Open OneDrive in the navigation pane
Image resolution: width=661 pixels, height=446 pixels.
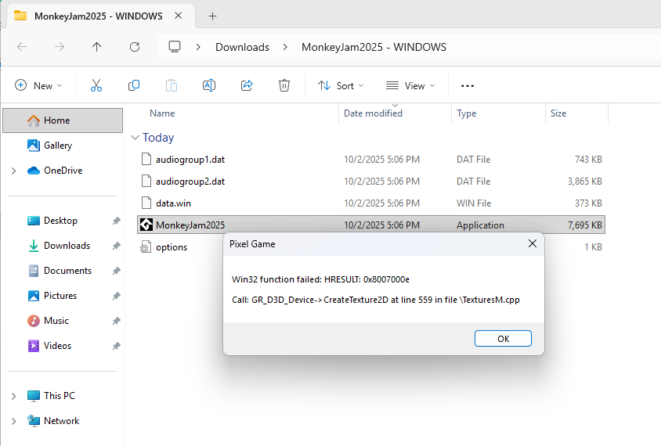(63, 170)
